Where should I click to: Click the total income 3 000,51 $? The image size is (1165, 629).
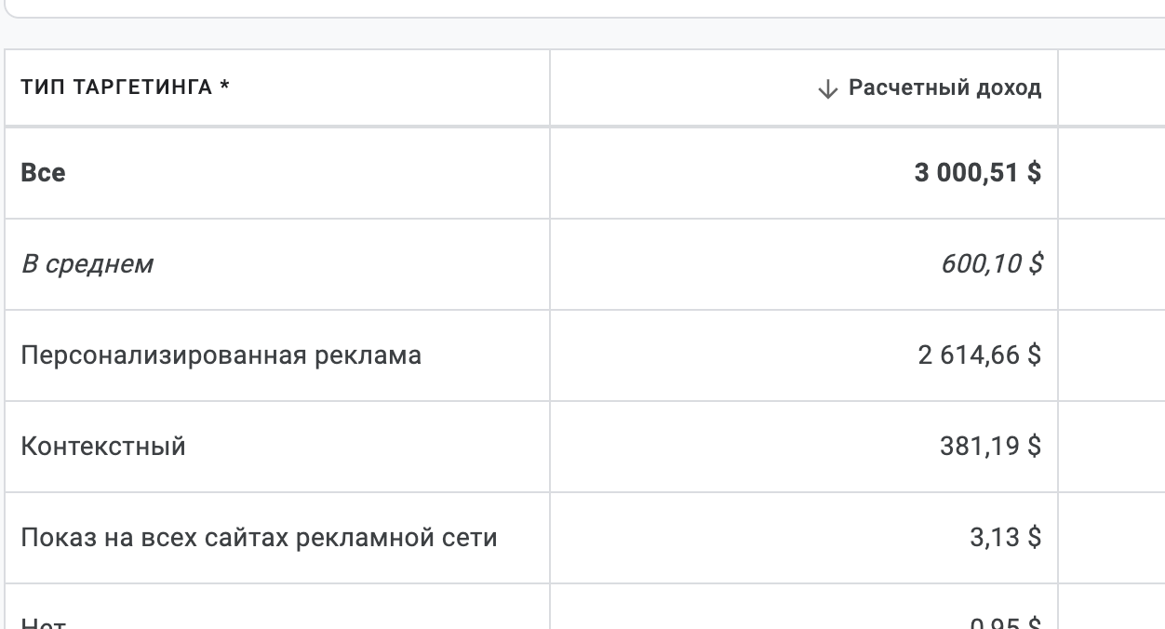tap(978, 173)
